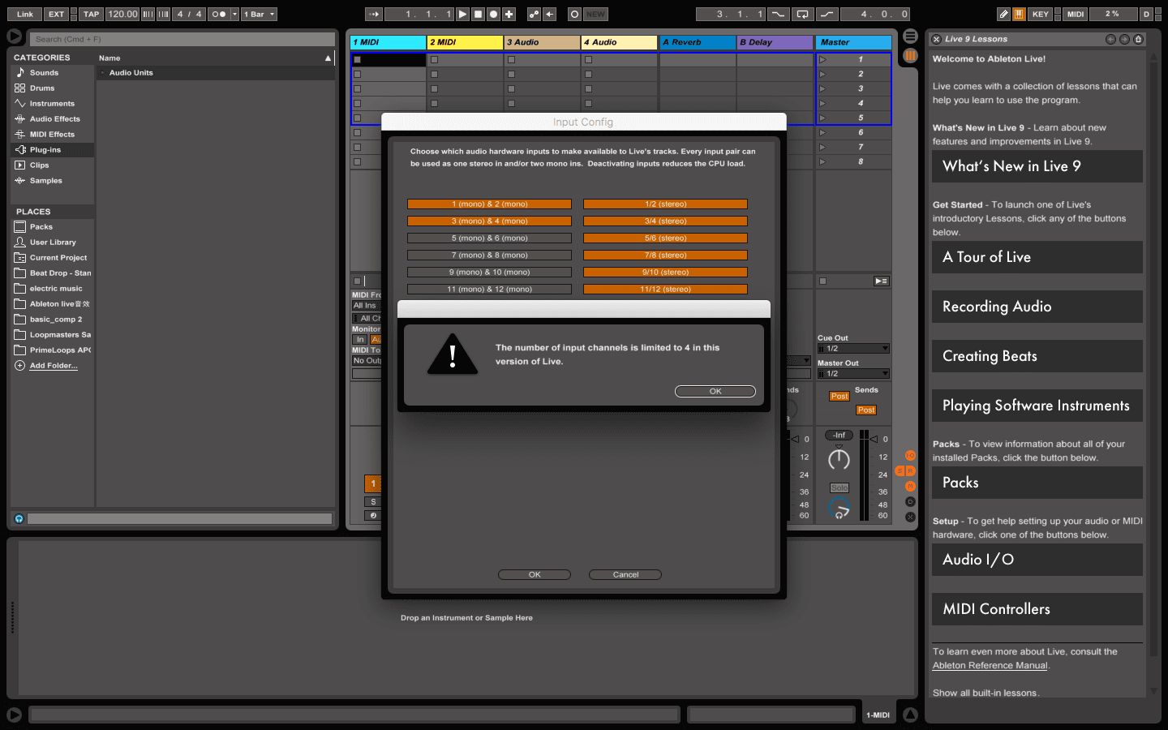Select the 3 Audio track header

tap(542, 42)
